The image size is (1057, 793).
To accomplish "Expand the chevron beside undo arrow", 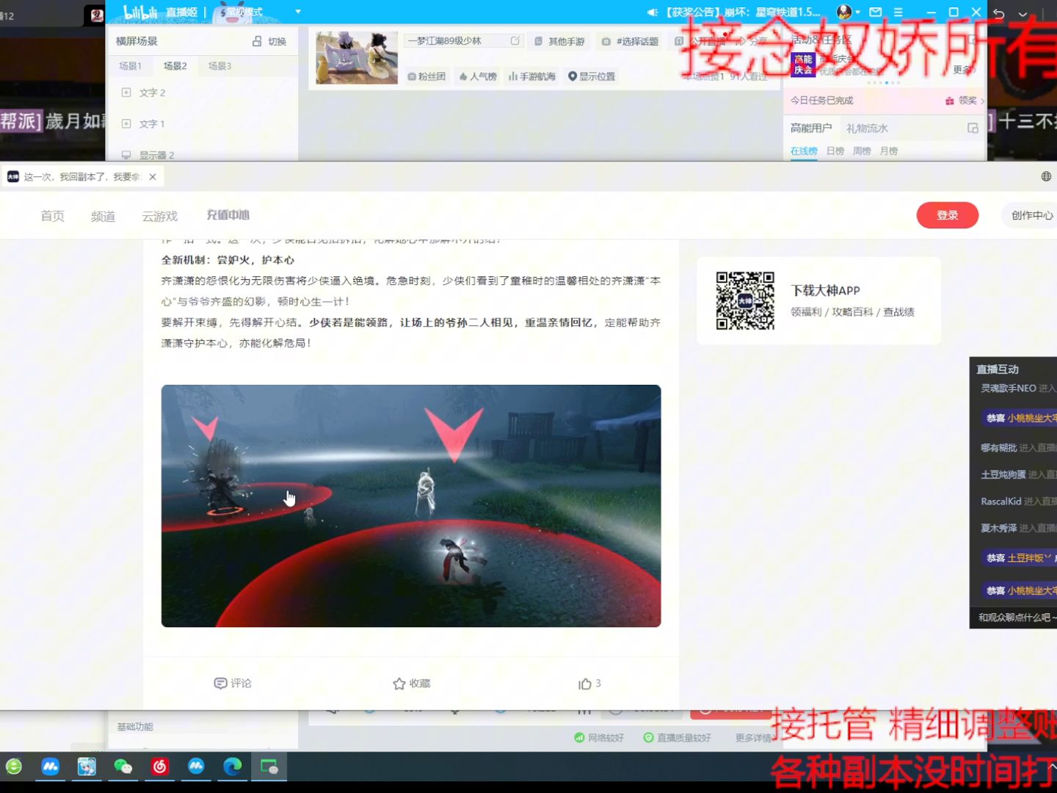I will [x=1023, y=14].
